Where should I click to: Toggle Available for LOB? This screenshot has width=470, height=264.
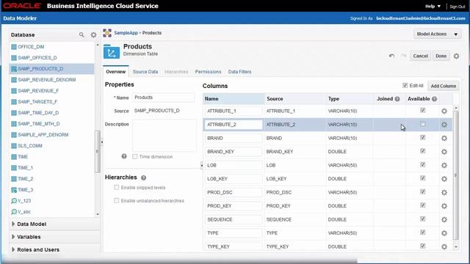423,164
